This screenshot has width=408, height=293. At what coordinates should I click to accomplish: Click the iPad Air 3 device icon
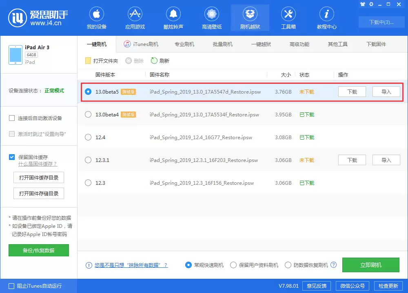click(x=16, y=55)
